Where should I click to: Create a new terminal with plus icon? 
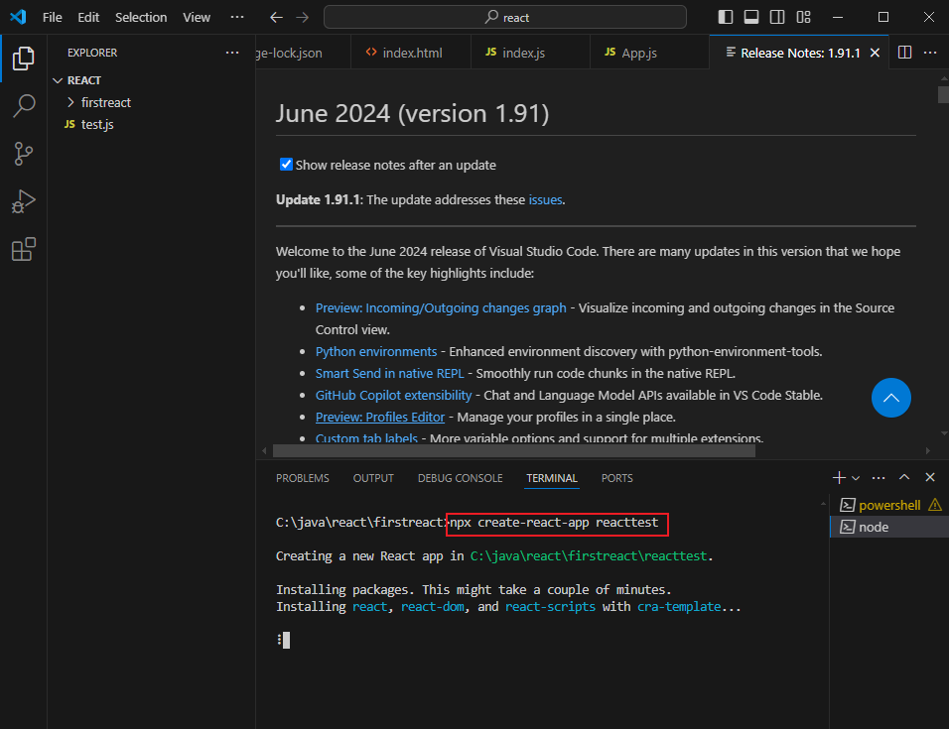pyautogui.click(x=838, y=477)
